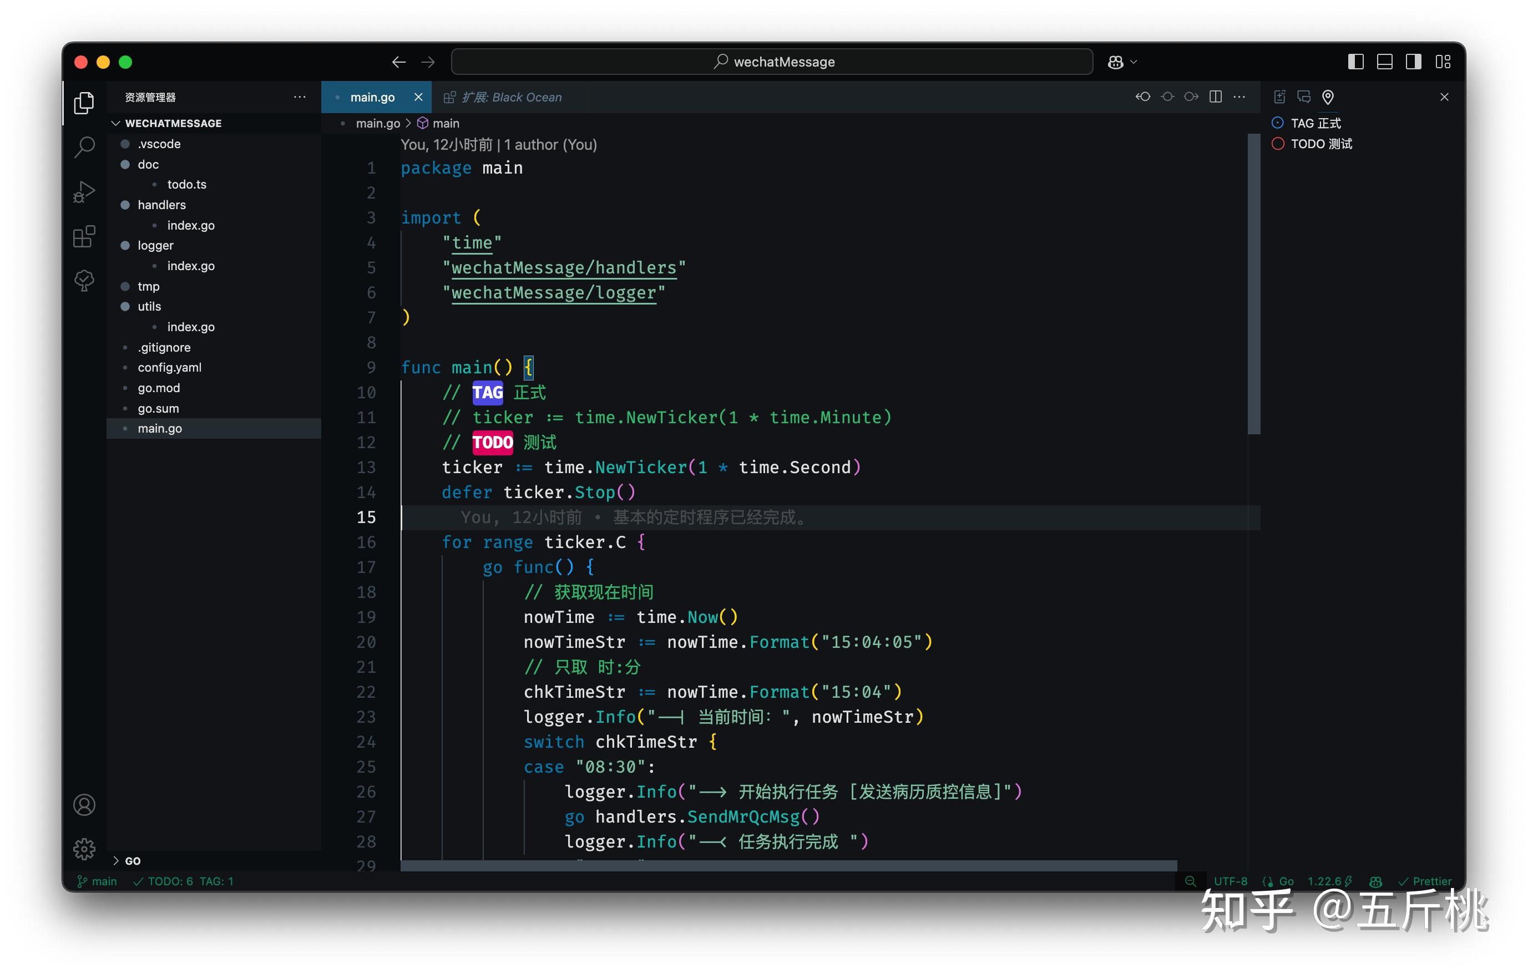Image resolution: width=1528 pixels, height=974 pixels.
Task: Toggle secondary sidebar visibility
Action: click(1413, 62)
